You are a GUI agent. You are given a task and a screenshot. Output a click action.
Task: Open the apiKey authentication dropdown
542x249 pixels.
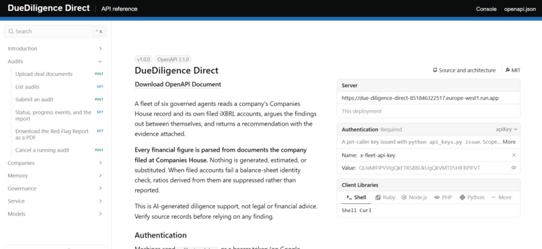[506, 130]
